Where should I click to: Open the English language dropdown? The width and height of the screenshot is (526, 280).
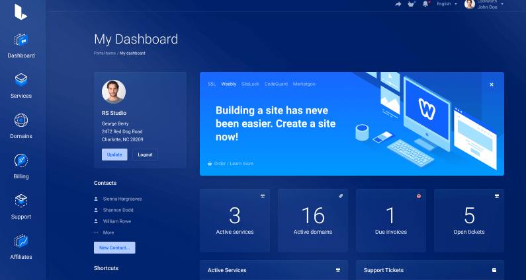click(447, 4)
